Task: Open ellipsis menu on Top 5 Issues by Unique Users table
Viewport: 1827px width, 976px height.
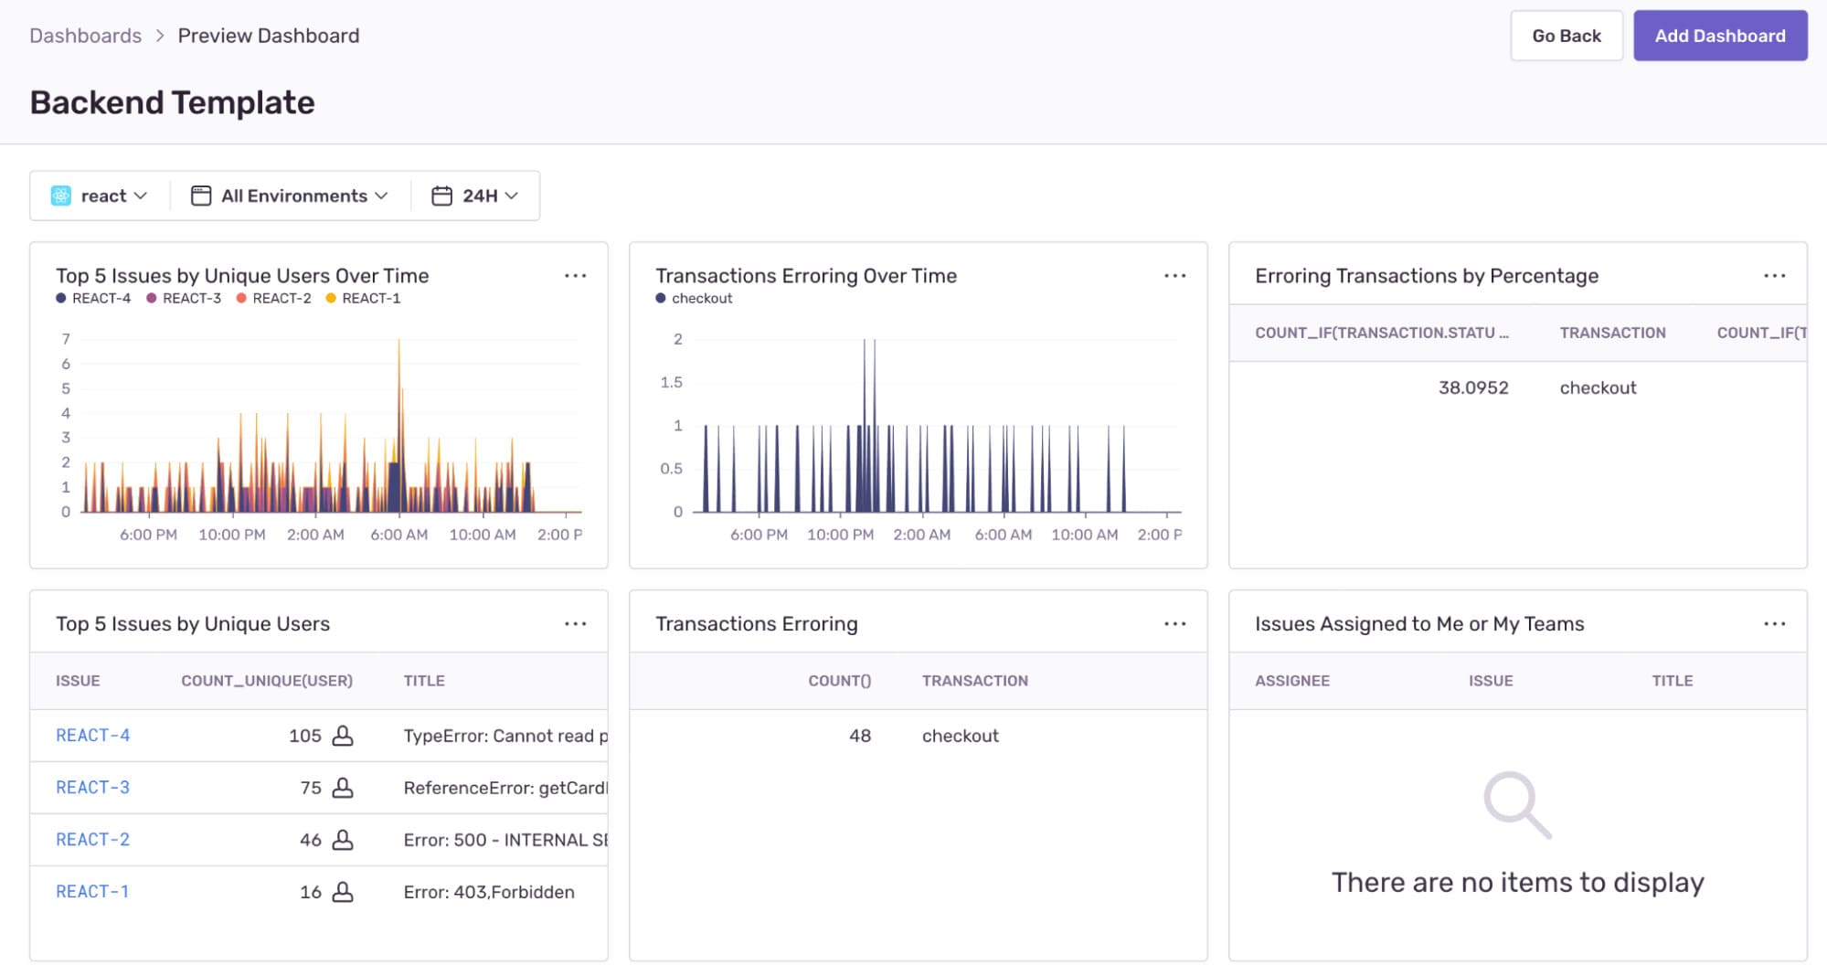Action: coord(575,624)
